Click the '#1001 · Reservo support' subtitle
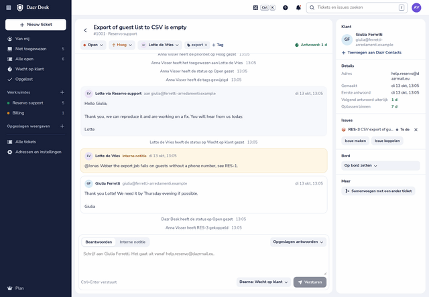The height and width of the screenshot is (297, 429). [115, 34]
